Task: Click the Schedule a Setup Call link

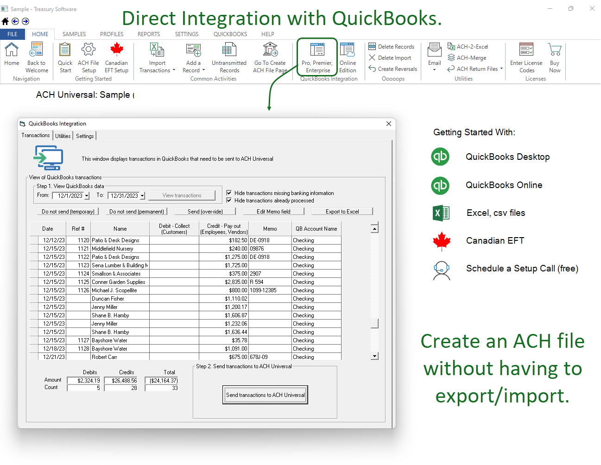Action: [522, 269]
